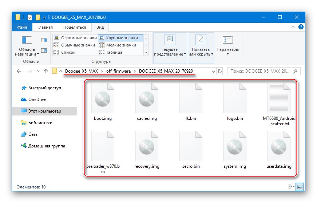
Task: Select the boot.img file
Action: click(x=103, y=102)
